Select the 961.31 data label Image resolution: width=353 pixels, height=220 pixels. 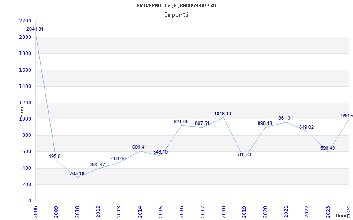click(285, 118)
